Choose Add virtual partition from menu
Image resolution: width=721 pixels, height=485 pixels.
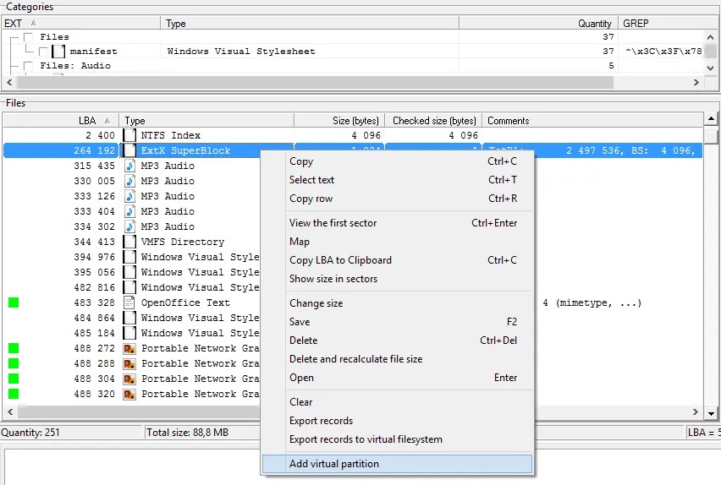[334, 464]
